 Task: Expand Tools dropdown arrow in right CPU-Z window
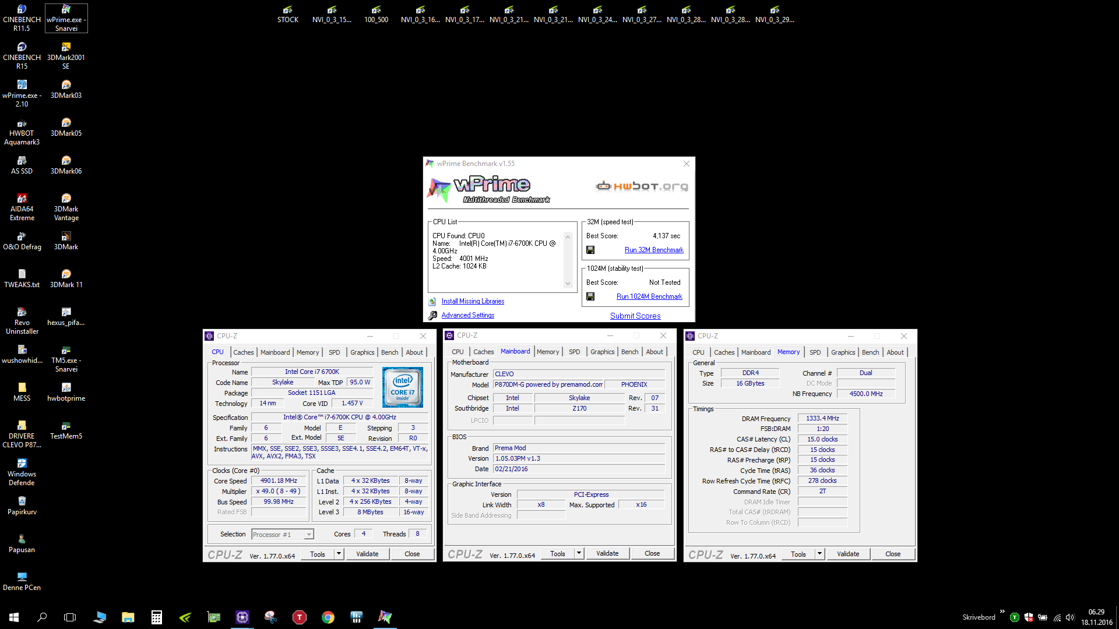(x=819, y=553)
